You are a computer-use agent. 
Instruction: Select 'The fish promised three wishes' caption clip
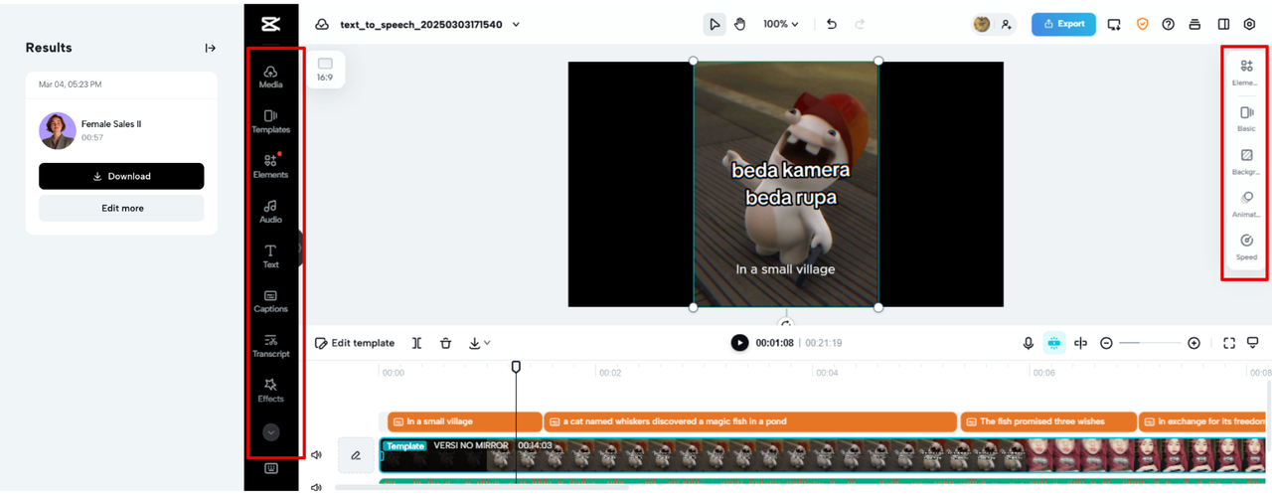click(1047, 421)
